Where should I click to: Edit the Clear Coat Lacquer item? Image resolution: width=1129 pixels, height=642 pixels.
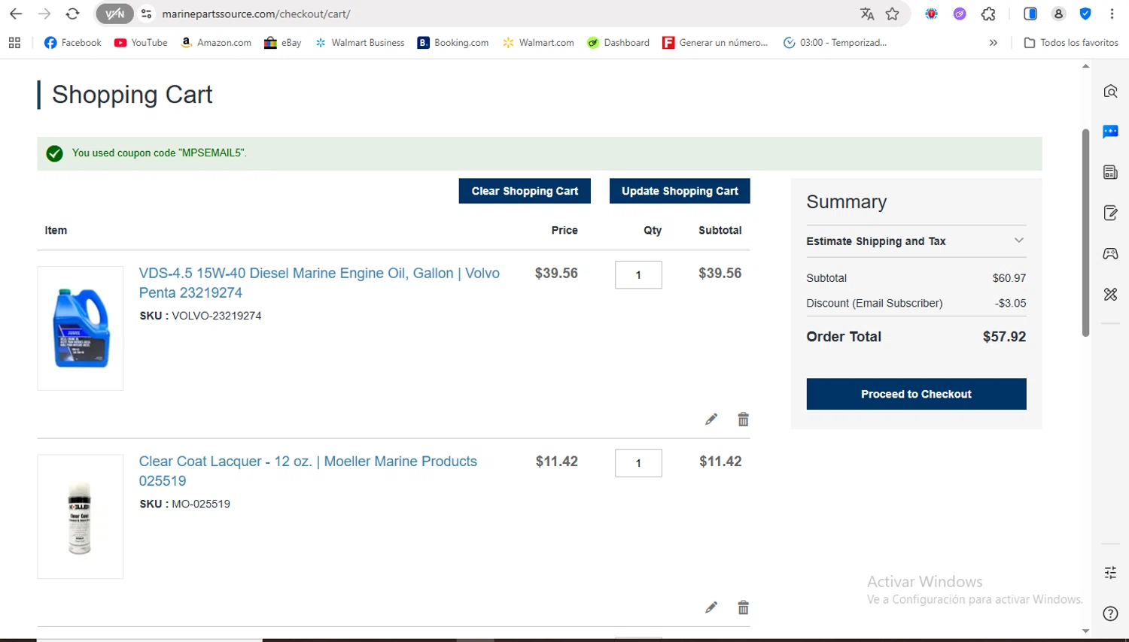point(711,607)
